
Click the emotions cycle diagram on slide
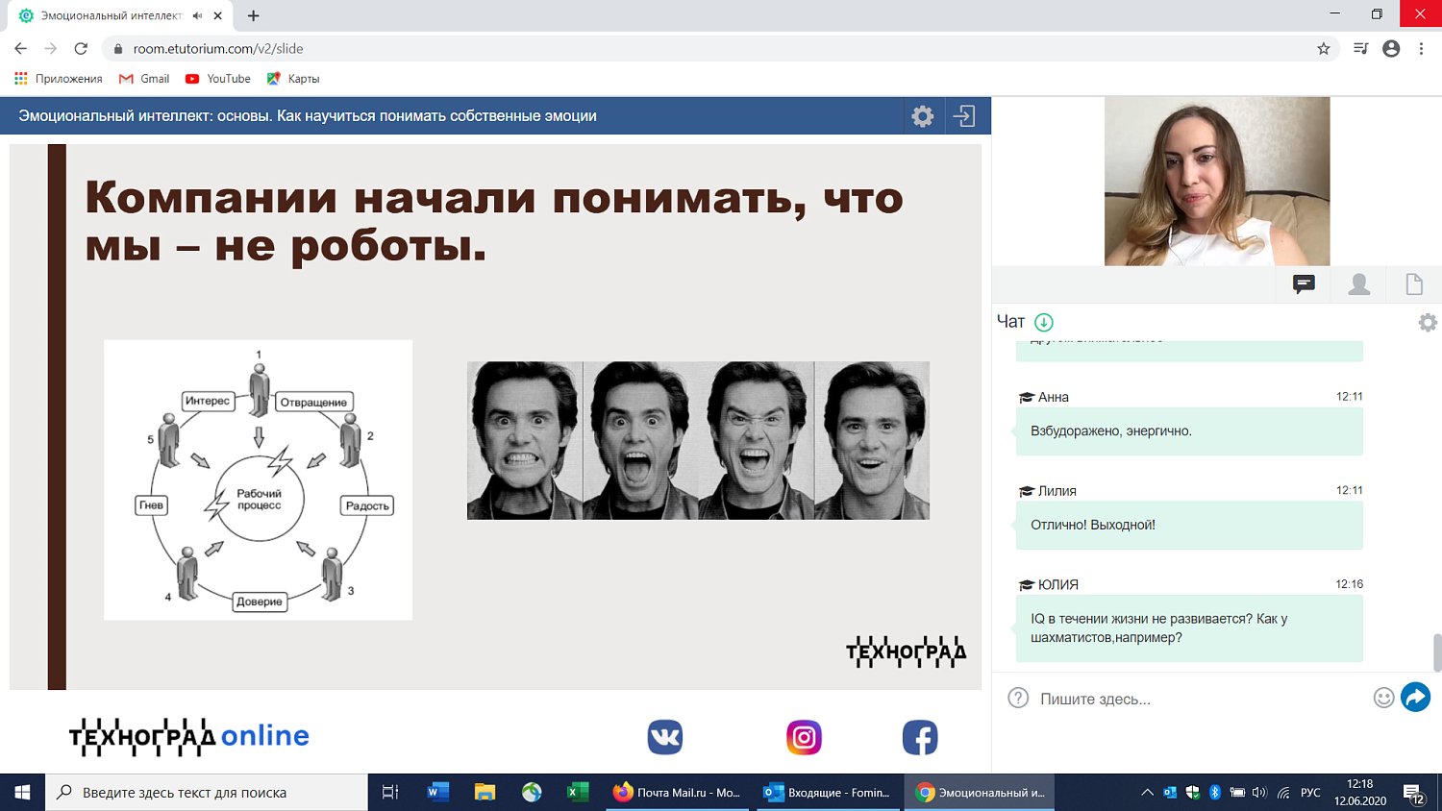pos(258,479)
